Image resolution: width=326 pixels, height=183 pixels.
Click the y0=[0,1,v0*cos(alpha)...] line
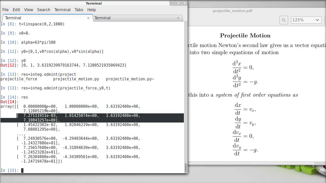pos(62,52)
